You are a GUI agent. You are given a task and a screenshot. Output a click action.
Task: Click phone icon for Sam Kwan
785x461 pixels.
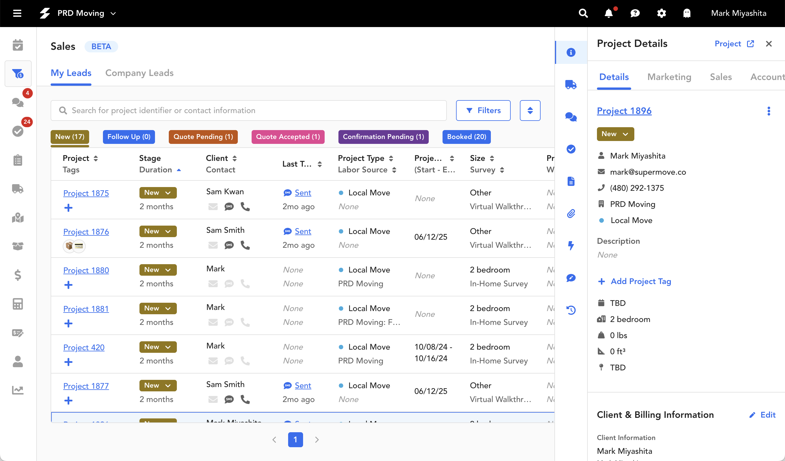pos(245,207)
